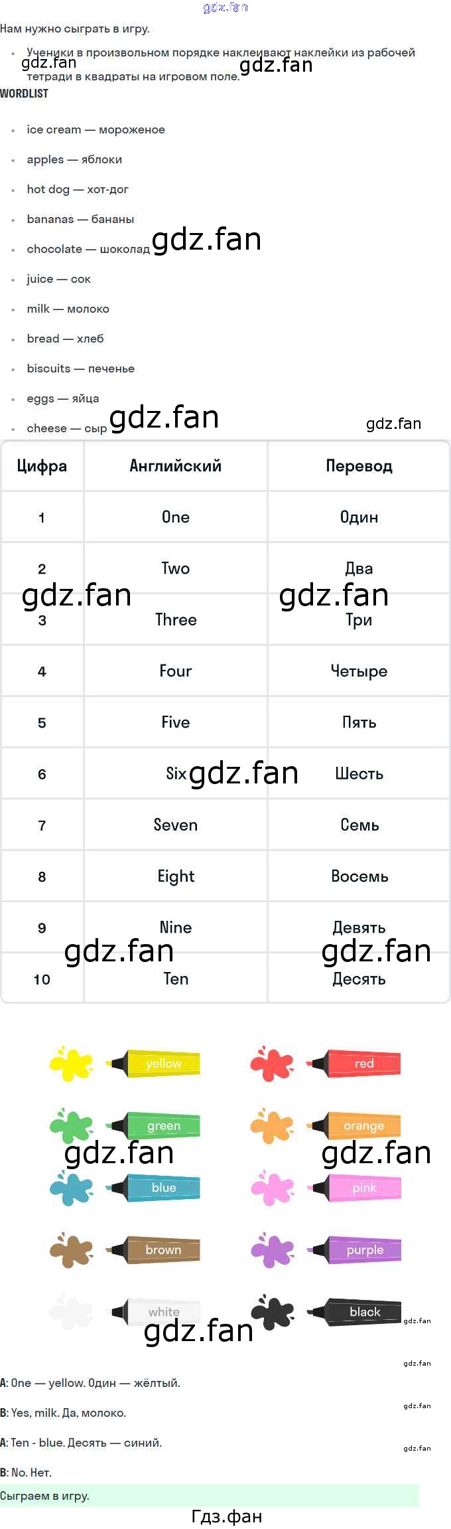The image size is (451, 1529).
Task: Click the 'Перевод' column header
Action: [x=359, y=466]
